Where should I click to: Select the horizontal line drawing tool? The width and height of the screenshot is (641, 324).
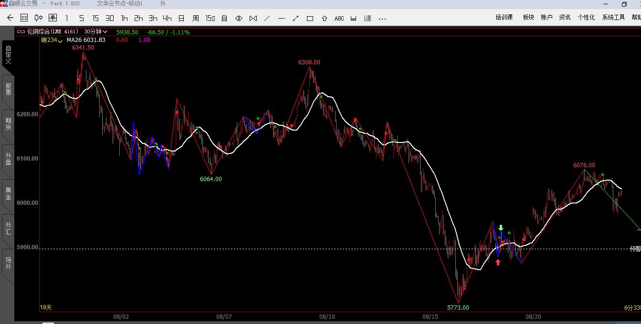click(x=281, y=19)
